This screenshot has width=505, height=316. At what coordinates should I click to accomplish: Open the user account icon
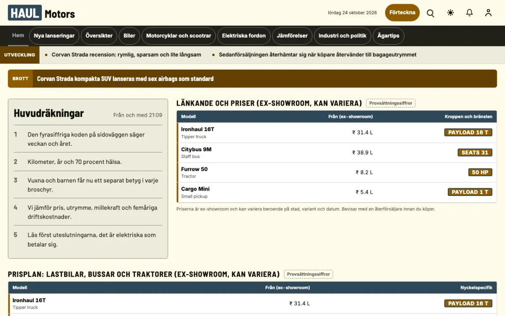(x=488, y=13)
